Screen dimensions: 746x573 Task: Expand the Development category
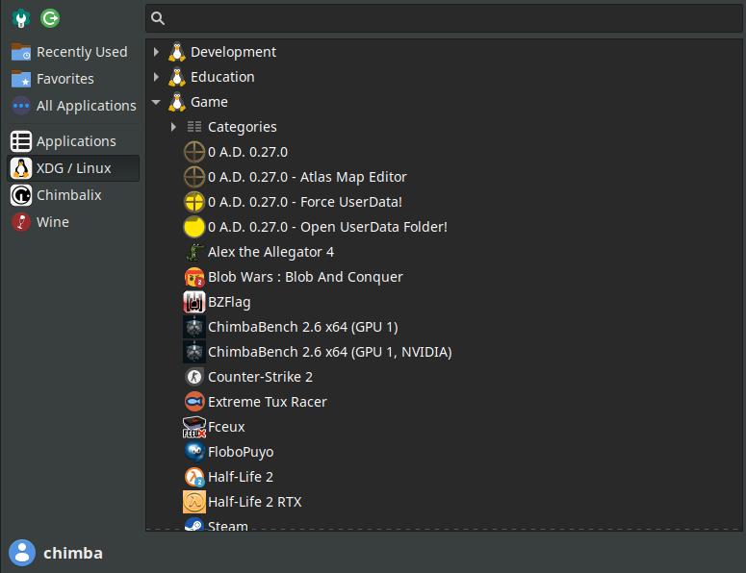[x=157, y=52]
